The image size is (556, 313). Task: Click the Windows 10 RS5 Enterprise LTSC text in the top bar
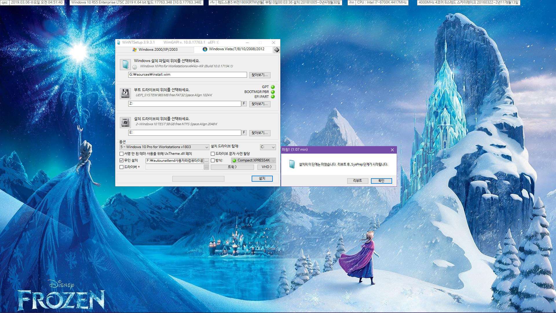136,2
